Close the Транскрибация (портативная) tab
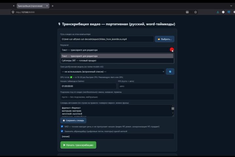This screenshot has width=235, height=157. pyautogui.click(x=47, y=6)
